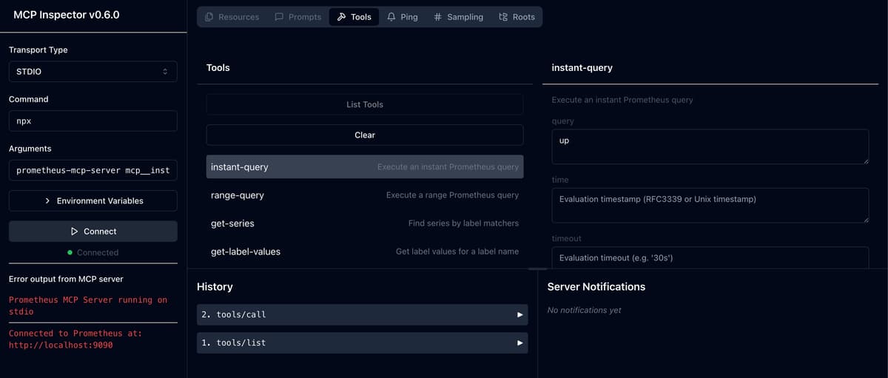Click the List Tools button
888x378 pixels.
point(365,104)
